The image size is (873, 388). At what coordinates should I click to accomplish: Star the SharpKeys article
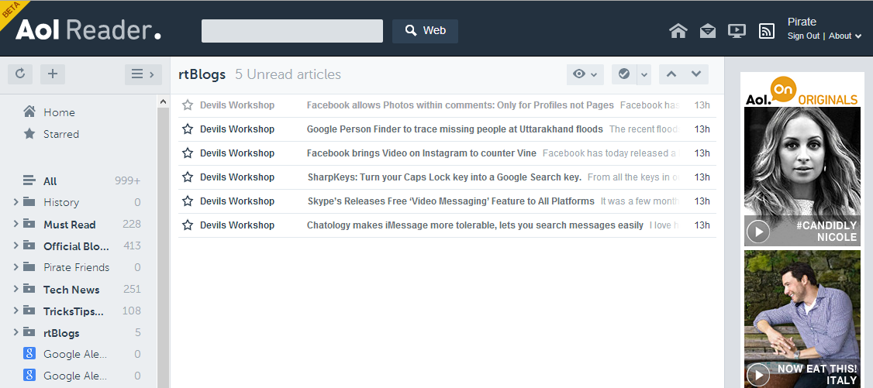(x=188, y=177)
